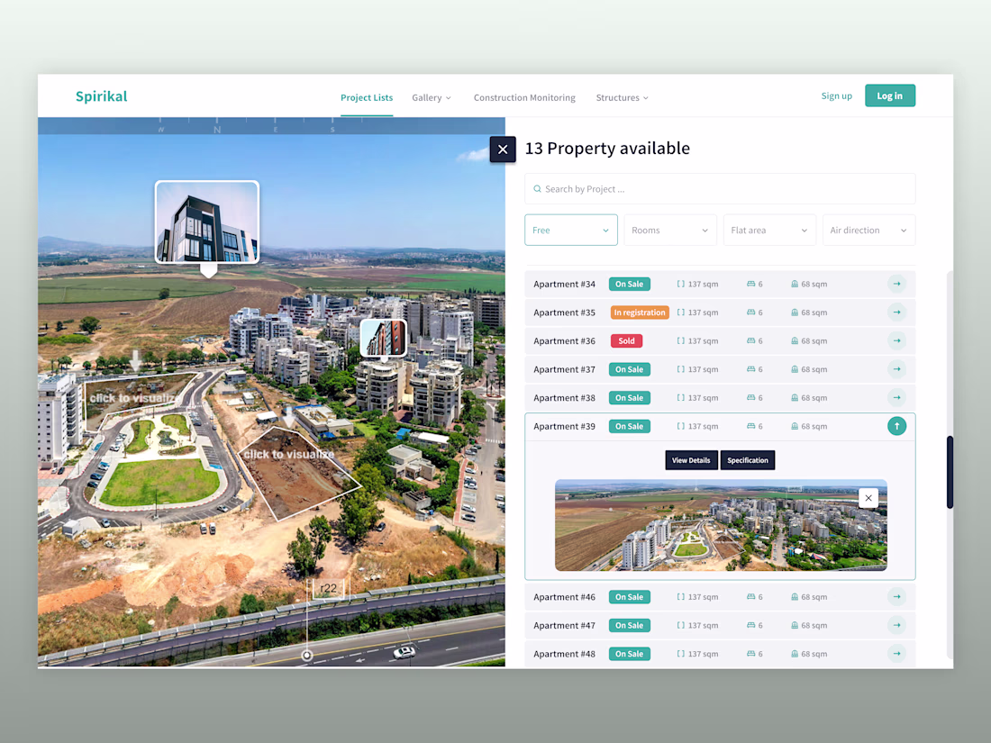Open the Free status dropdown
991x743 pixels.
pos(570,230)
